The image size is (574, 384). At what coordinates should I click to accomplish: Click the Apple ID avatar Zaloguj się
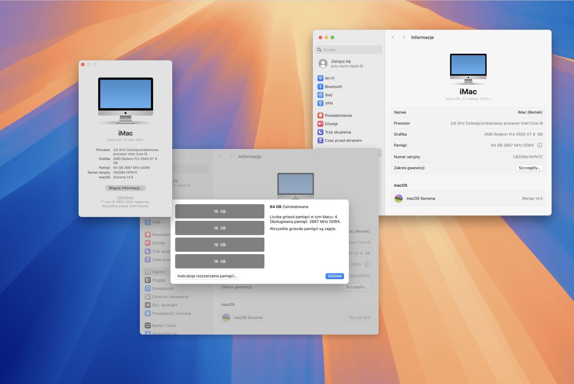click(x=323, y=64)
